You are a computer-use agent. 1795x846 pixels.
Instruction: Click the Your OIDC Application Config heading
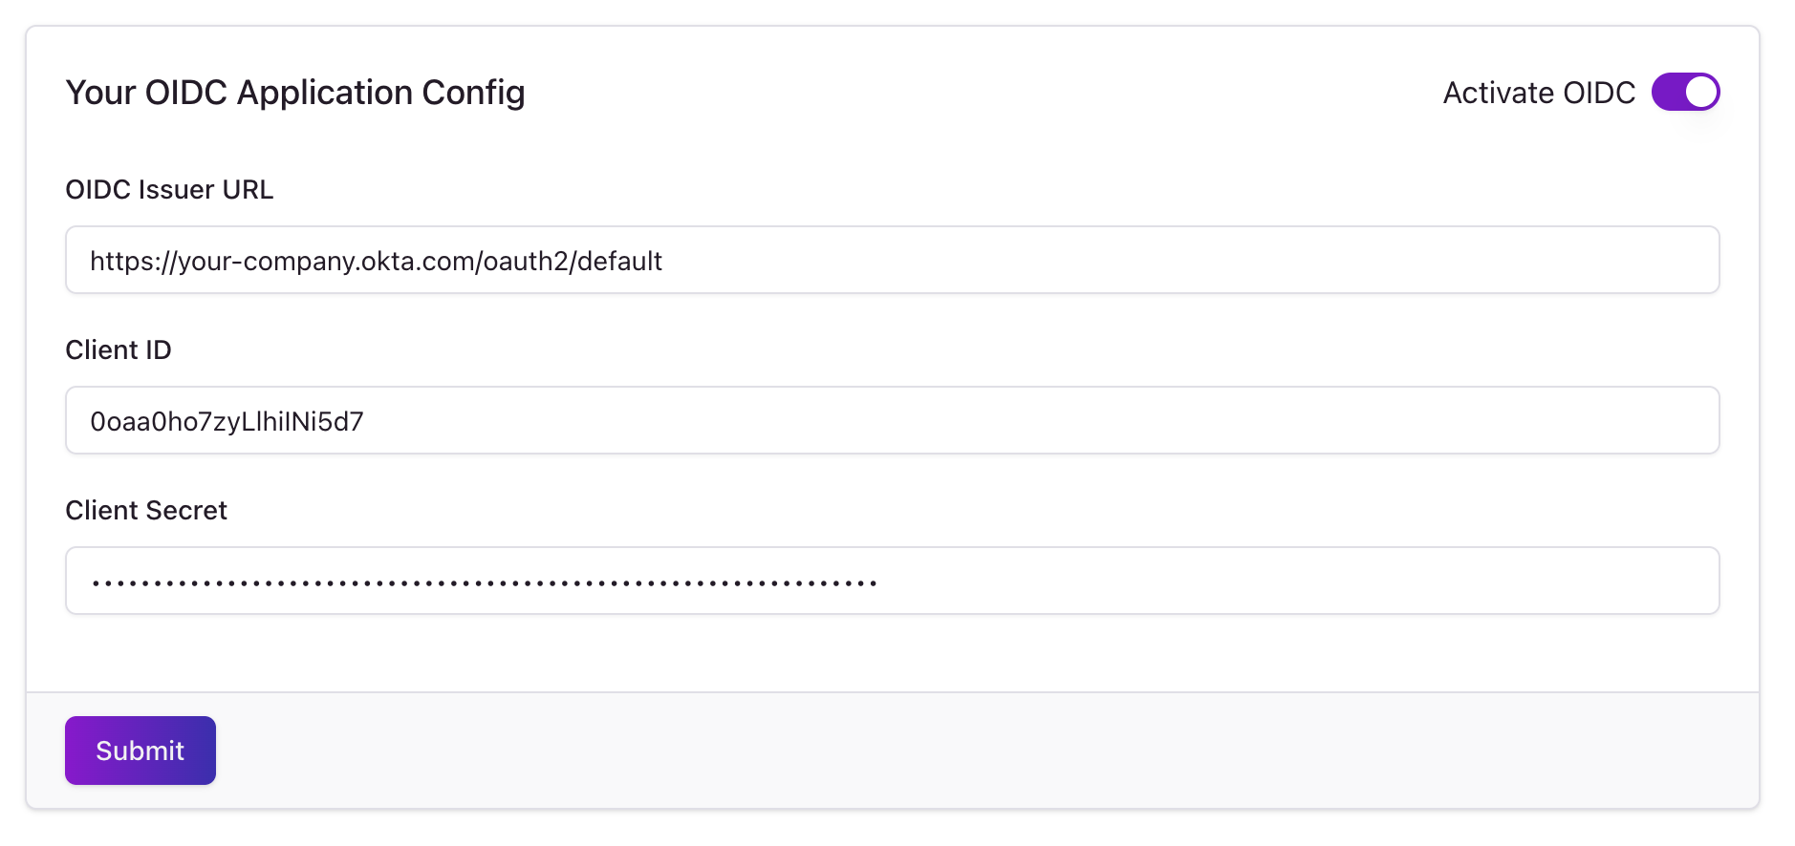(294, 93)
